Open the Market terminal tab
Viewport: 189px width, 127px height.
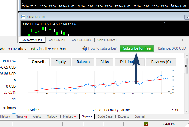click(x=70, y=116)
